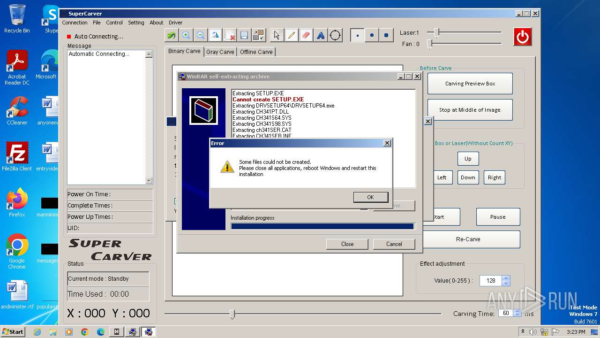
Task: Click the mirror/flip image icon
Action: click(x=215, y=35)
